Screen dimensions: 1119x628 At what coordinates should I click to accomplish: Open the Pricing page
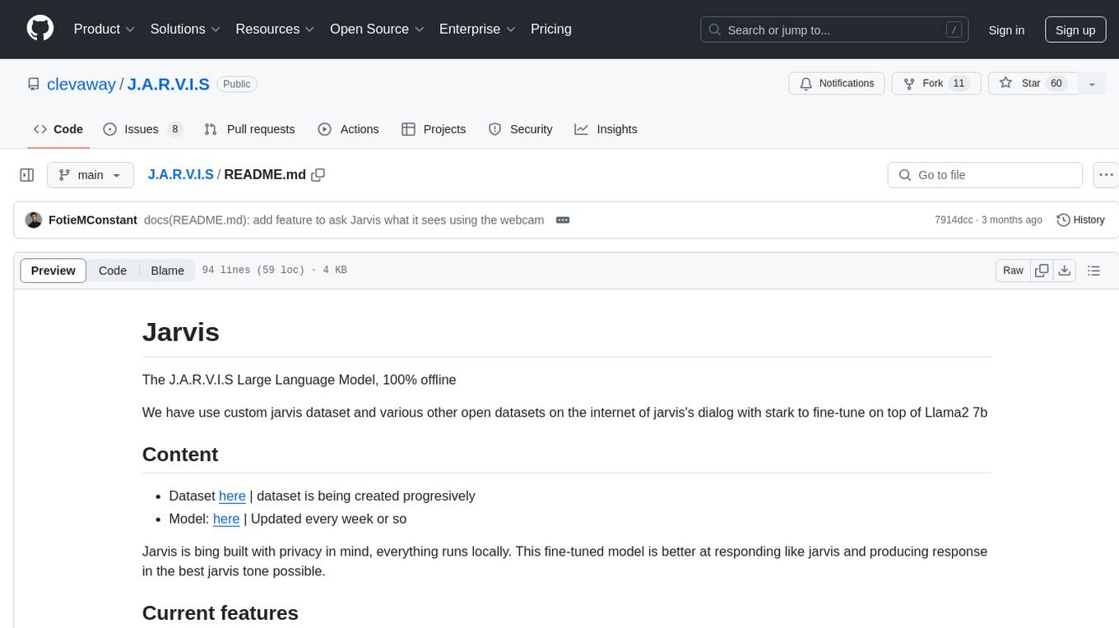(551, 29)
